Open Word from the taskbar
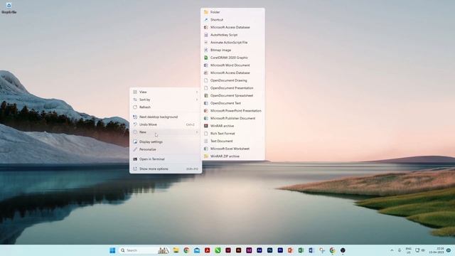This screenshot has width=455, height=256. [311, 250]
